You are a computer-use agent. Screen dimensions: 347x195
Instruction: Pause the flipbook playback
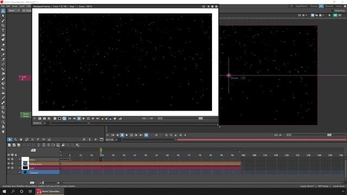[79, 119]
